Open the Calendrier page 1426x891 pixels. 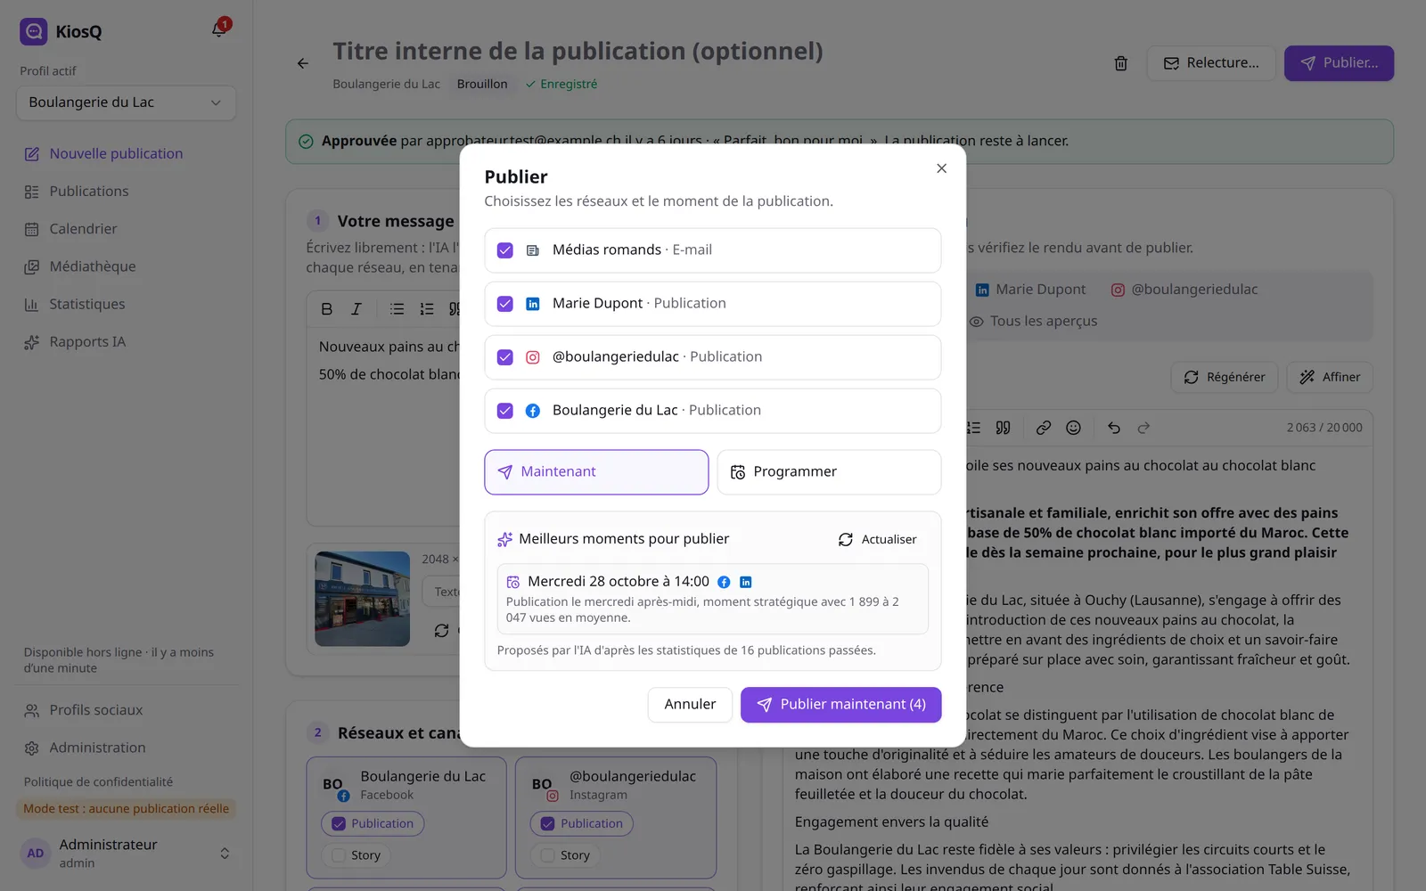click(126, 229)
